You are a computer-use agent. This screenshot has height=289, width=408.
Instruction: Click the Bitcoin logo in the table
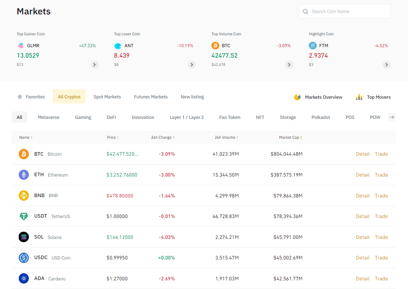pyautogui.click(x=24, y=154)
